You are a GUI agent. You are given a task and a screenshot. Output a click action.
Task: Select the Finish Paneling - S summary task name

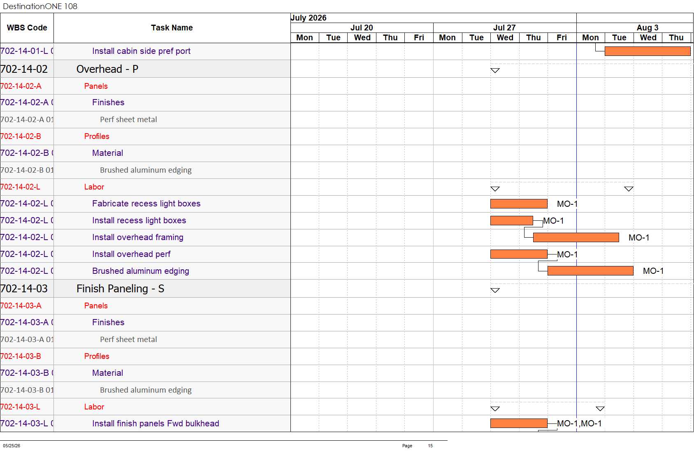(x=120, y=289)
